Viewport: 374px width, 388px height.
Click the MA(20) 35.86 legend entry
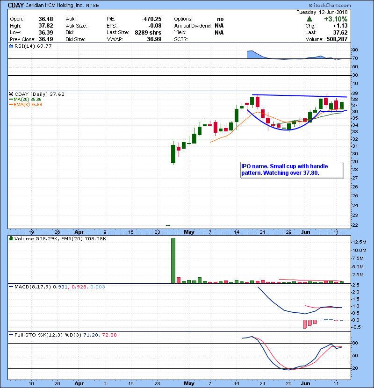(25, 100)
